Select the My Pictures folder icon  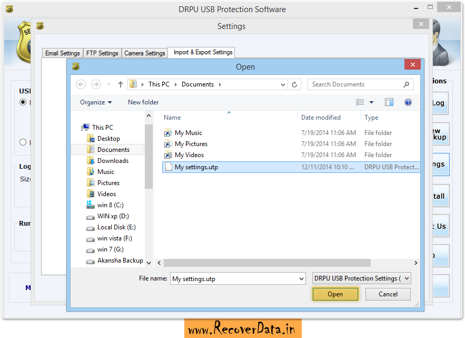tap(168, 144)
